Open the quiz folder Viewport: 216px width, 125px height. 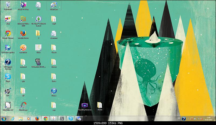pyautogui.click(x=23, y=78)
